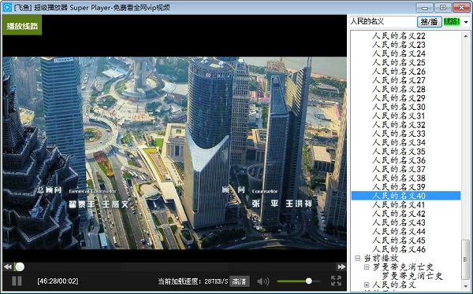The height and width of the screenshot is (294, 473).
Task: Click the fast-forward icon beside progress bar
Action: 341,266
